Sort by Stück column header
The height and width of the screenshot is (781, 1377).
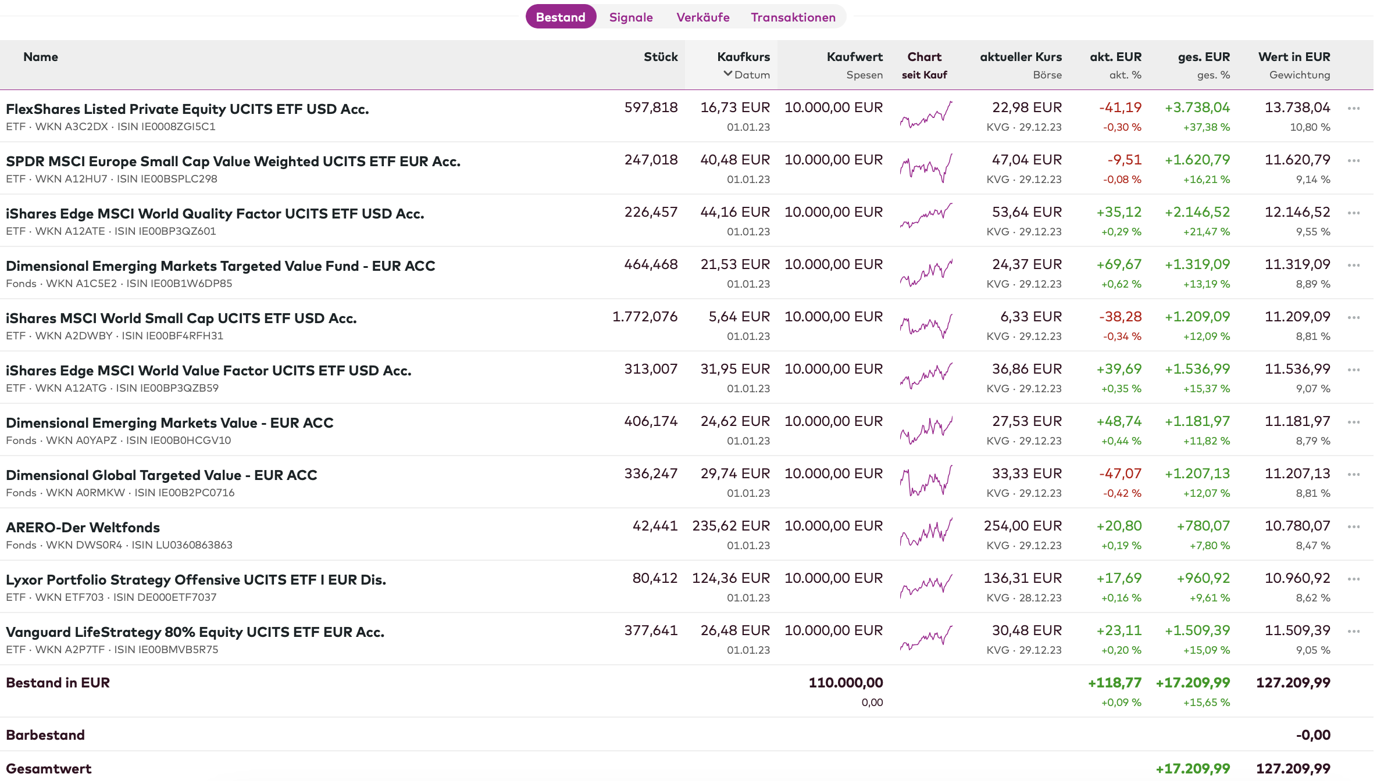660,57
